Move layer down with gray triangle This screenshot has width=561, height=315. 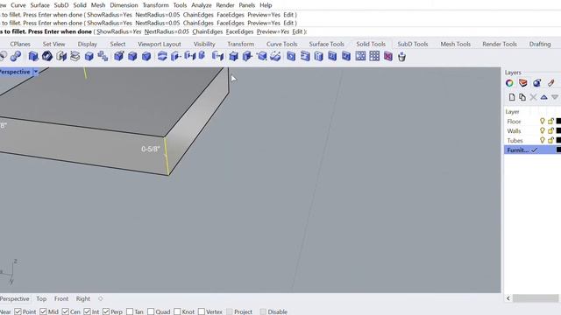click(x=555, y=97)
